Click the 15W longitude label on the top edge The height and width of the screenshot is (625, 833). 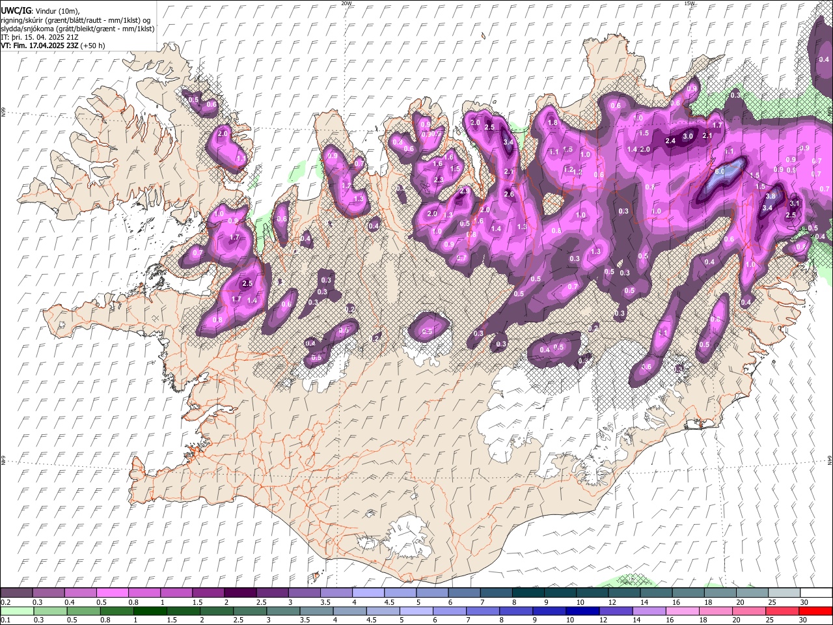pyautogui.click(x=689, y=3)
